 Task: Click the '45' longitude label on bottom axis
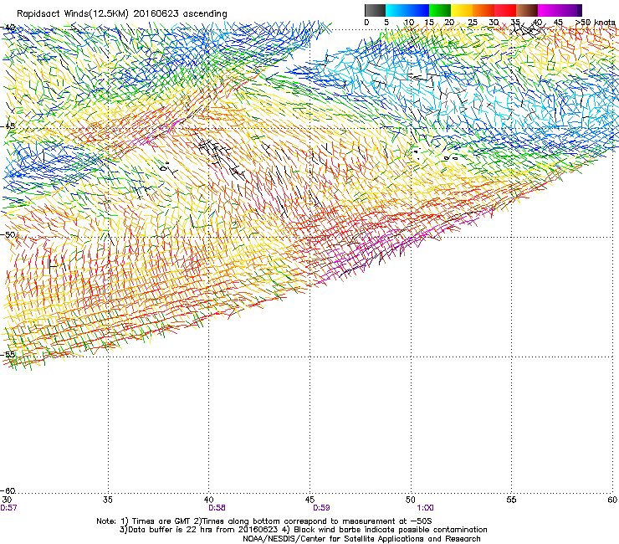(x=309, y=500)
